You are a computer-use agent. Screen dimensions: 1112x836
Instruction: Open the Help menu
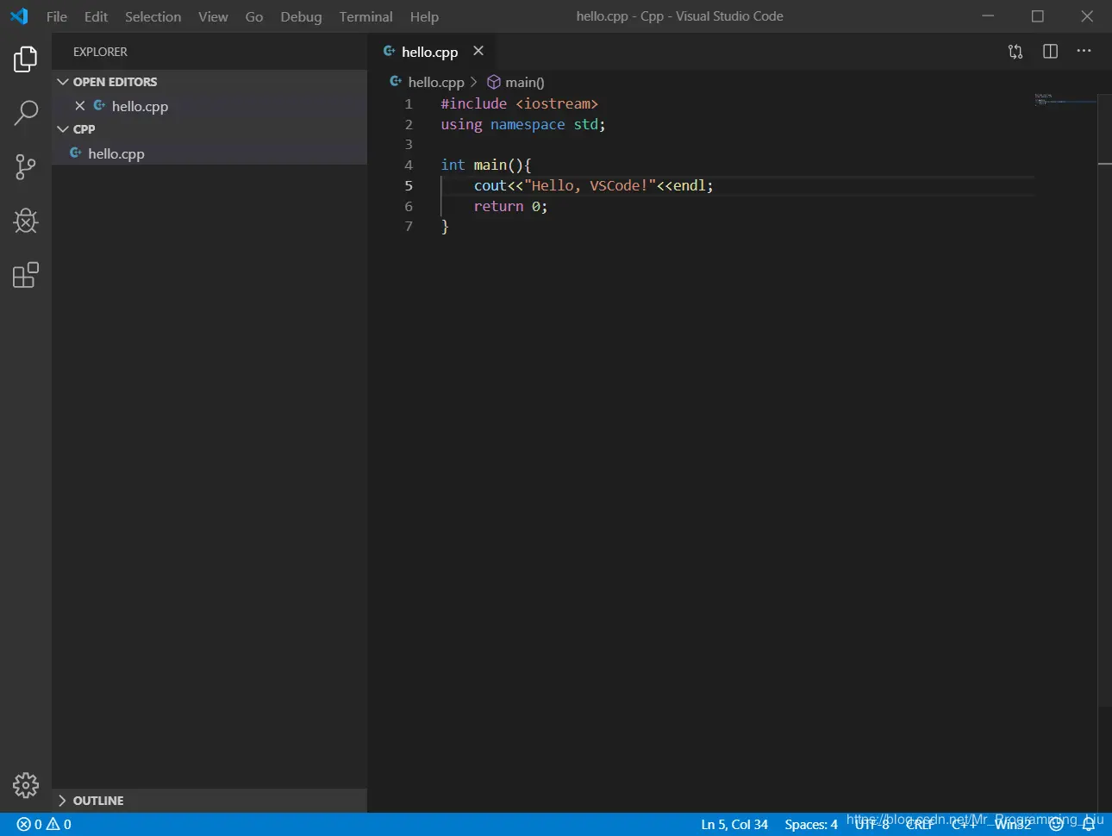click(424, 16)
